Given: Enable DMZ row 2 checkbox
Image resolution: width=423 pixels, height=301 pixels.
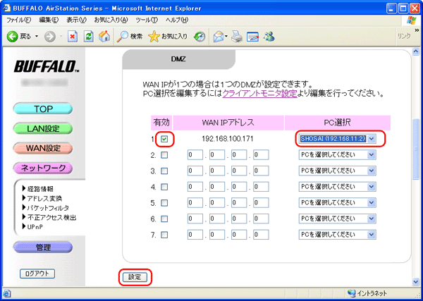Looking at the screenshot, I should (x=164, y=155).
